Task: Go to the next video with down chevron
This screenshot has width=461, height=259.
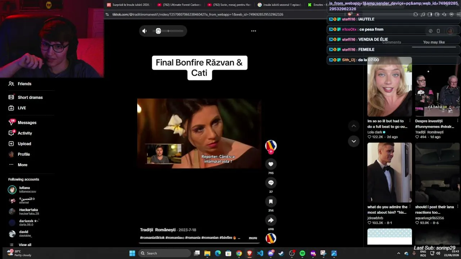Action: [x=354, y=141]
